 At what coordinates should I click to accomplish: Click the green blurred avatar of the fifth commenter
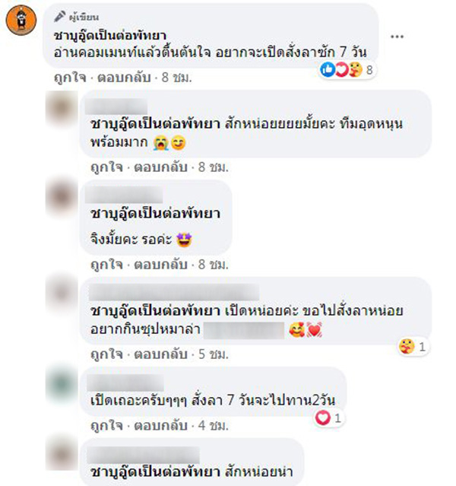tap(62, 384)
